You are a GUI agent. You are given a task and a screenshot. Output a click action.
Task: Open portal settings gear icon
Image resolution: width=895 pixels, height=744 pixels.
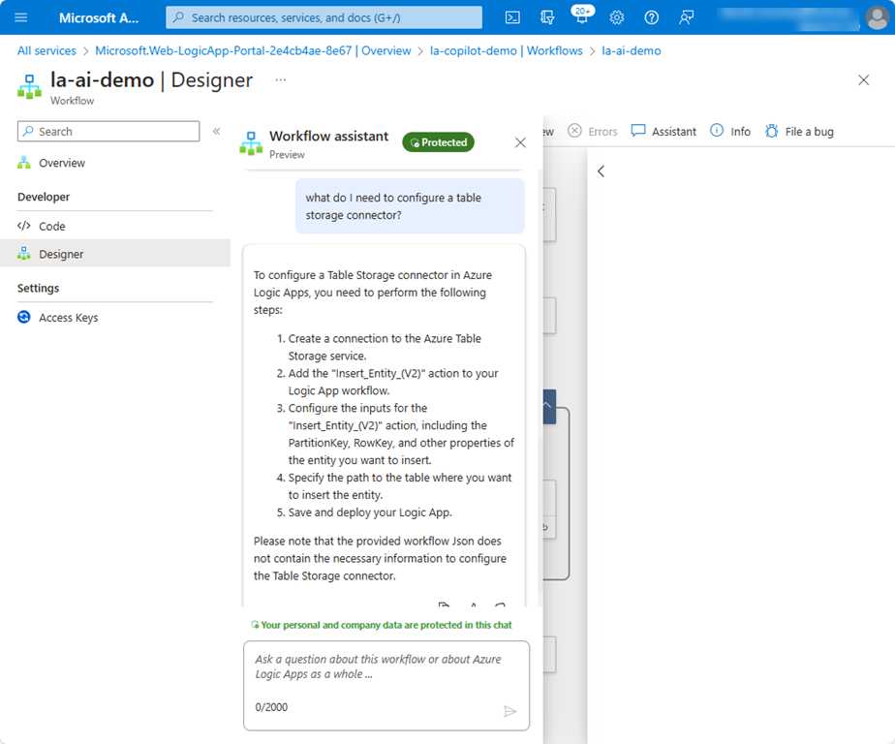(617, 17)
